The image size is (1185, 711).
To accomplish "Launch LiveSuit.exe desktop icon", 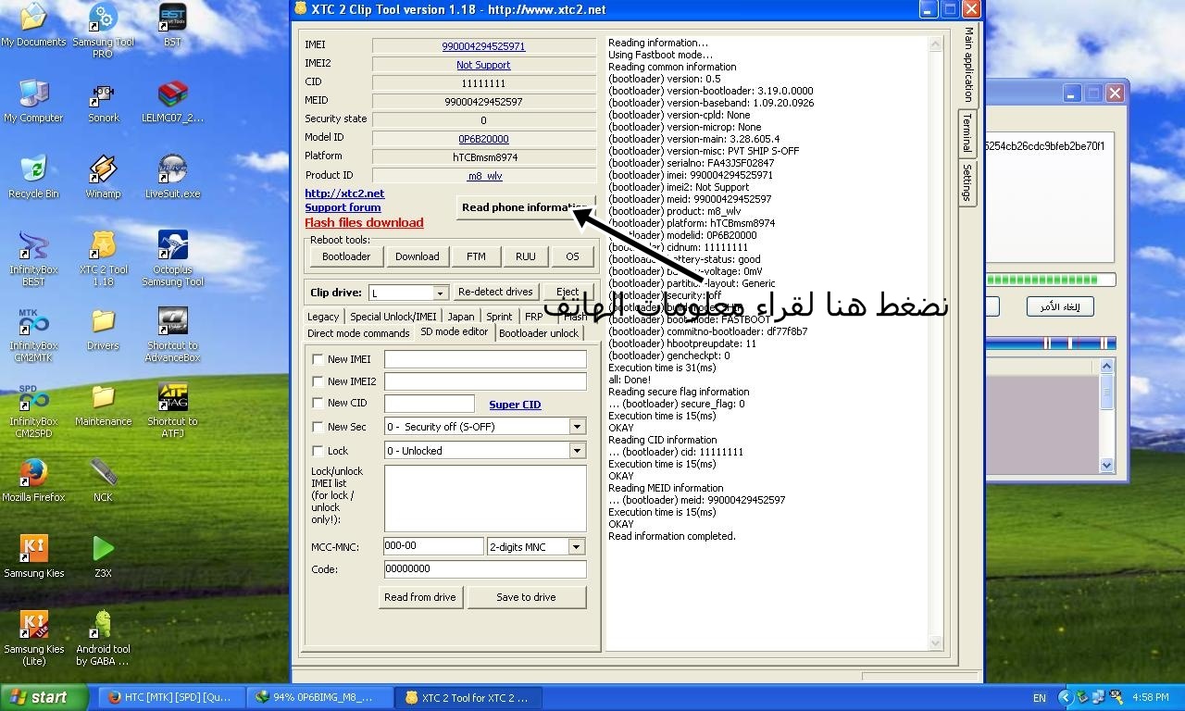I will [173, 178].
